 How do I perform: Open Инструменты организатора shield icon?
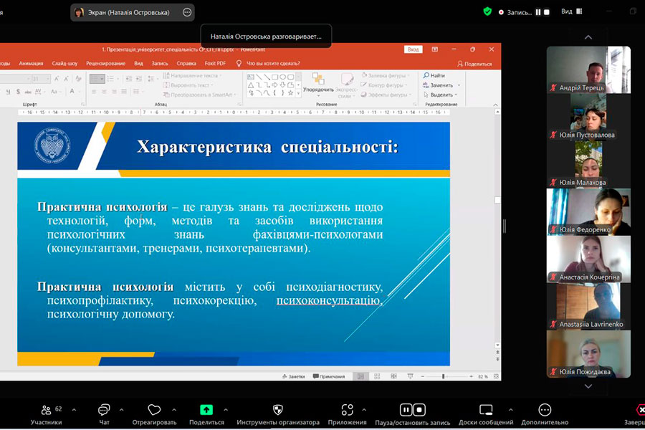[x=278, y=411]
